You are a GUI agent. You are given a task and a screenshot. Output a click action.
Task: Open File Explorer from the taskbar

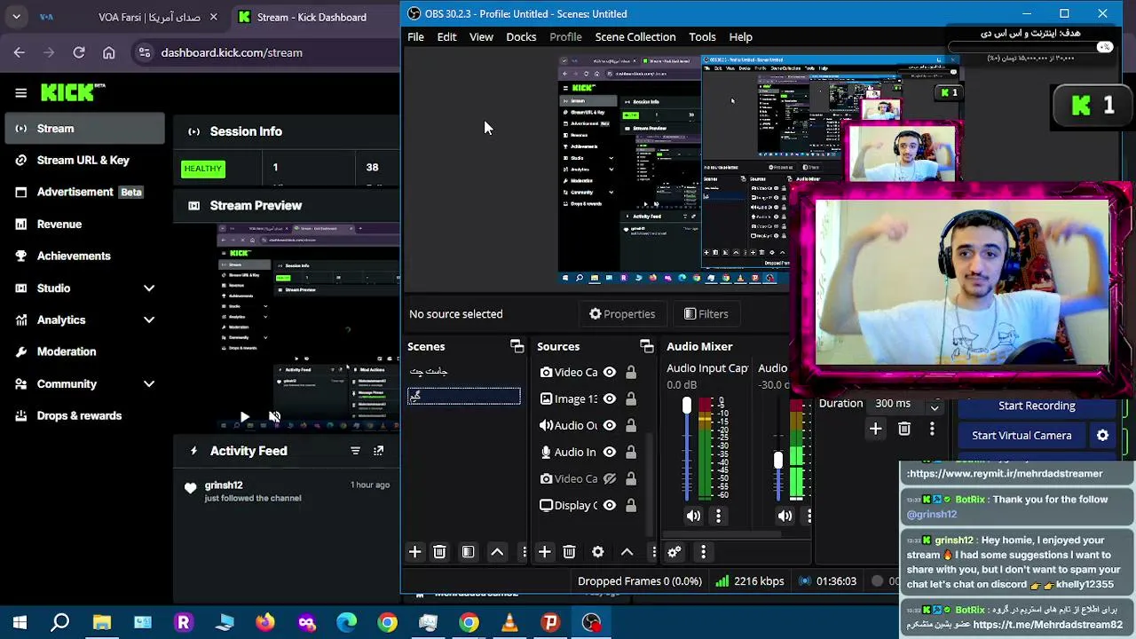tap(101, 622)
